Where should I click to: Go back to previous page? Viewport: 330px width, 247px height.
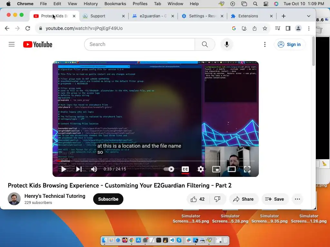[x=7, y=28]
